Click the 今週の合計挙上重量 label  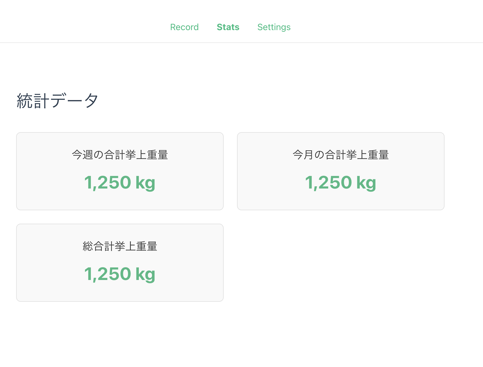coord(120,155)
